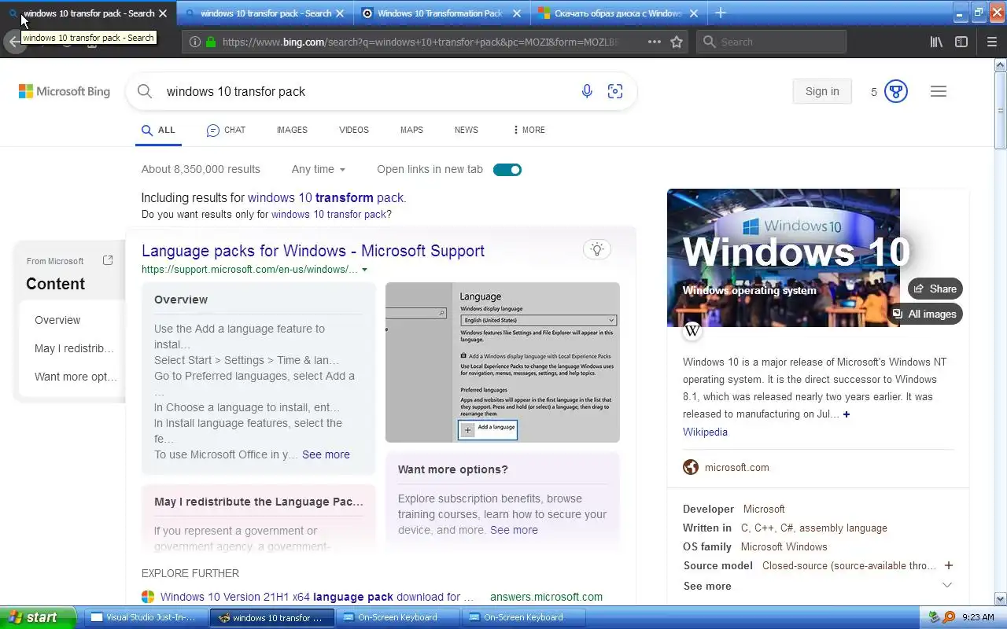Click the Microsoft Bing logo

point(65,91)
